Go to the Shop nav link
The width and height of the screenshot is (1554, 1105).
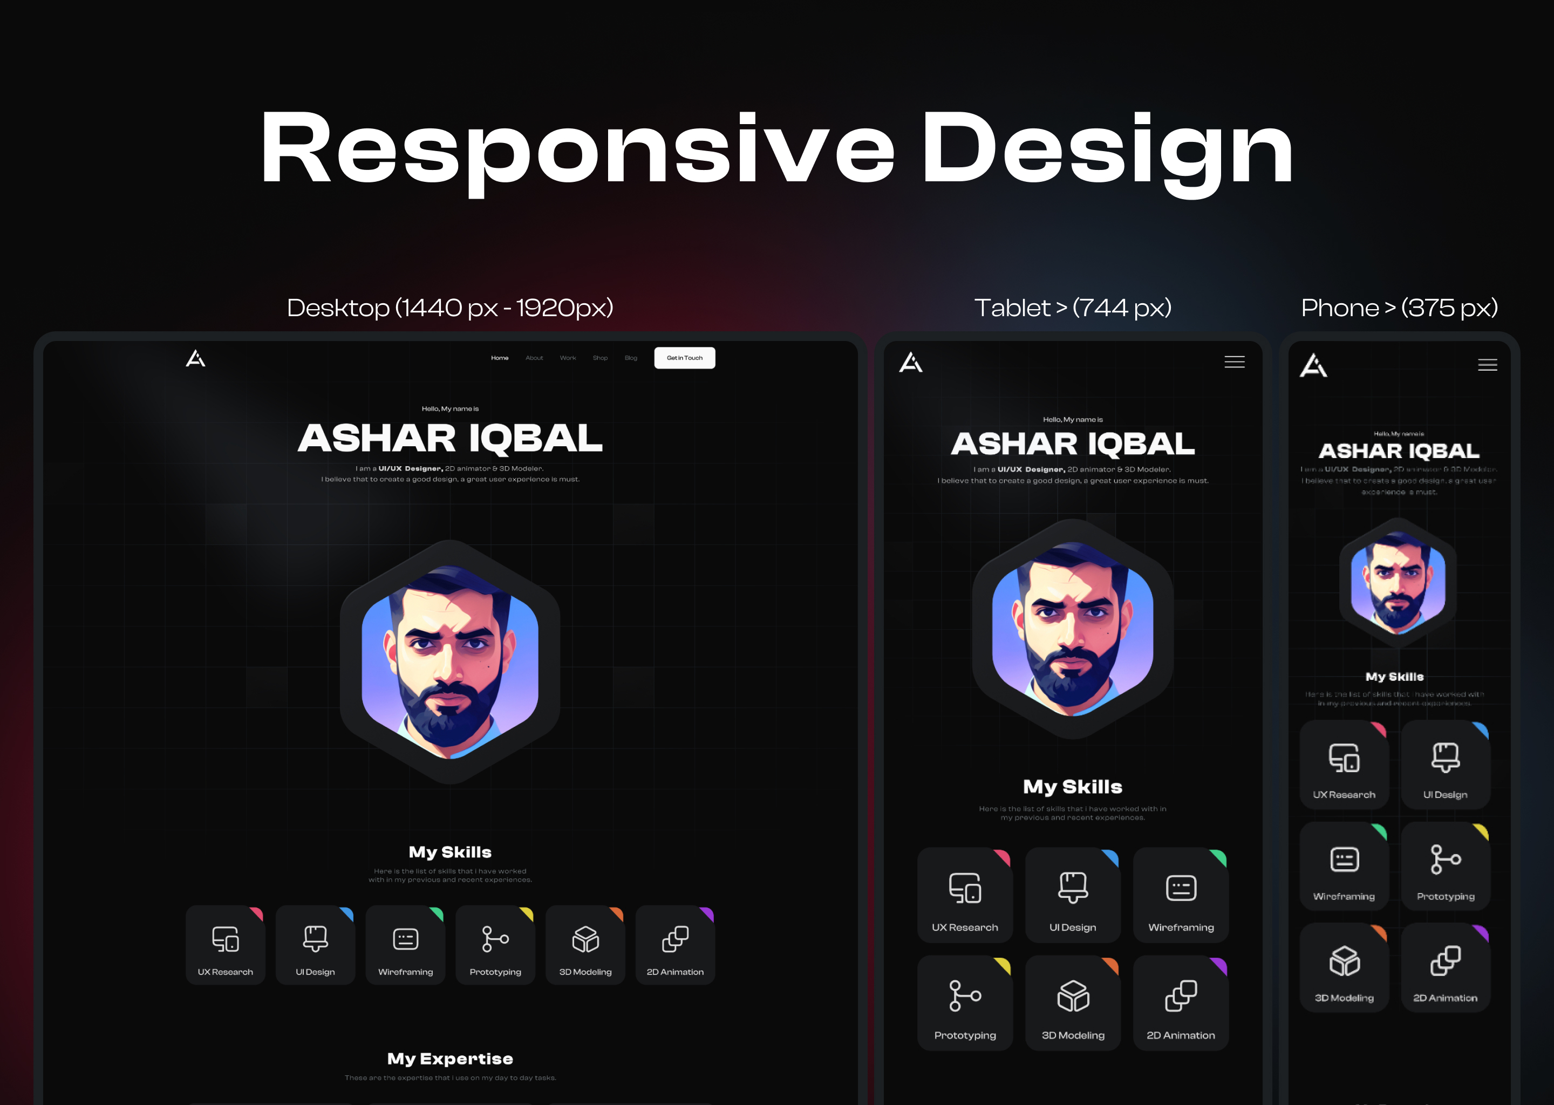pyautogui.click(x=600, y=358)
